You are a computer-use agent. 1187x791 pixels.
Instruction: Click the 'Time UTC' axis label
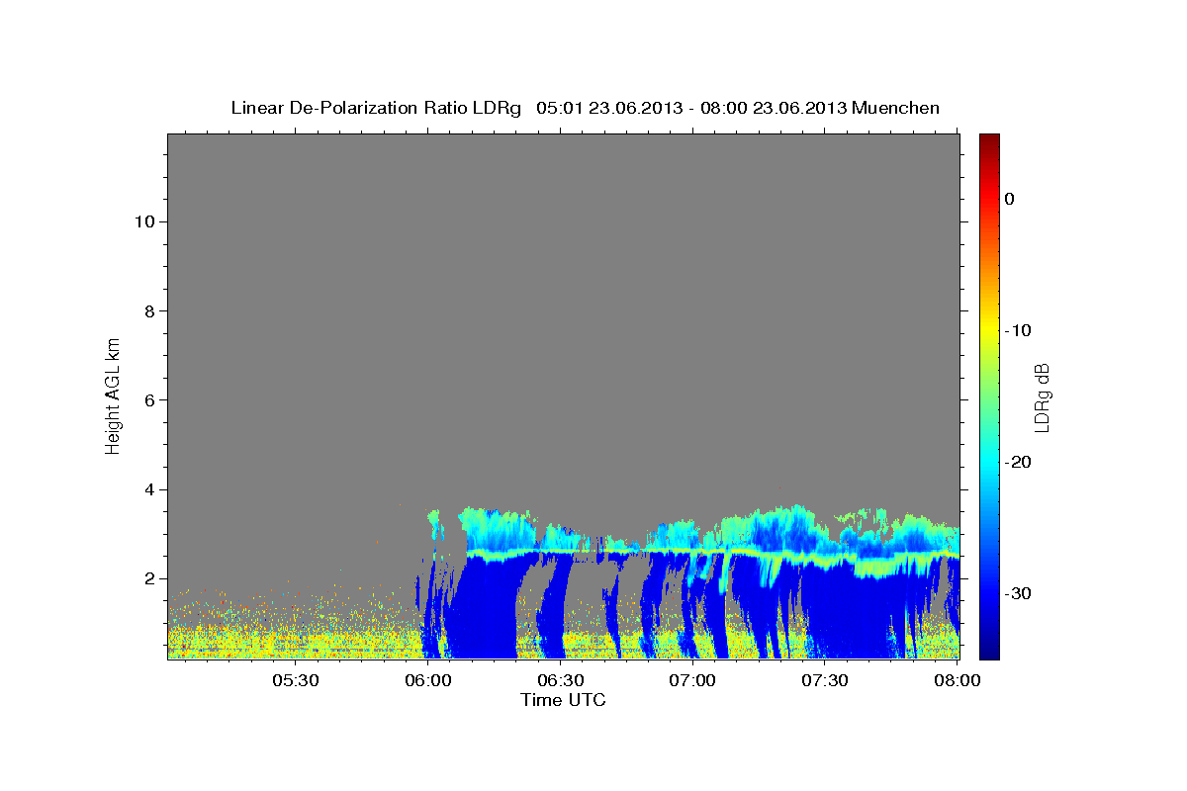point(563,700)
